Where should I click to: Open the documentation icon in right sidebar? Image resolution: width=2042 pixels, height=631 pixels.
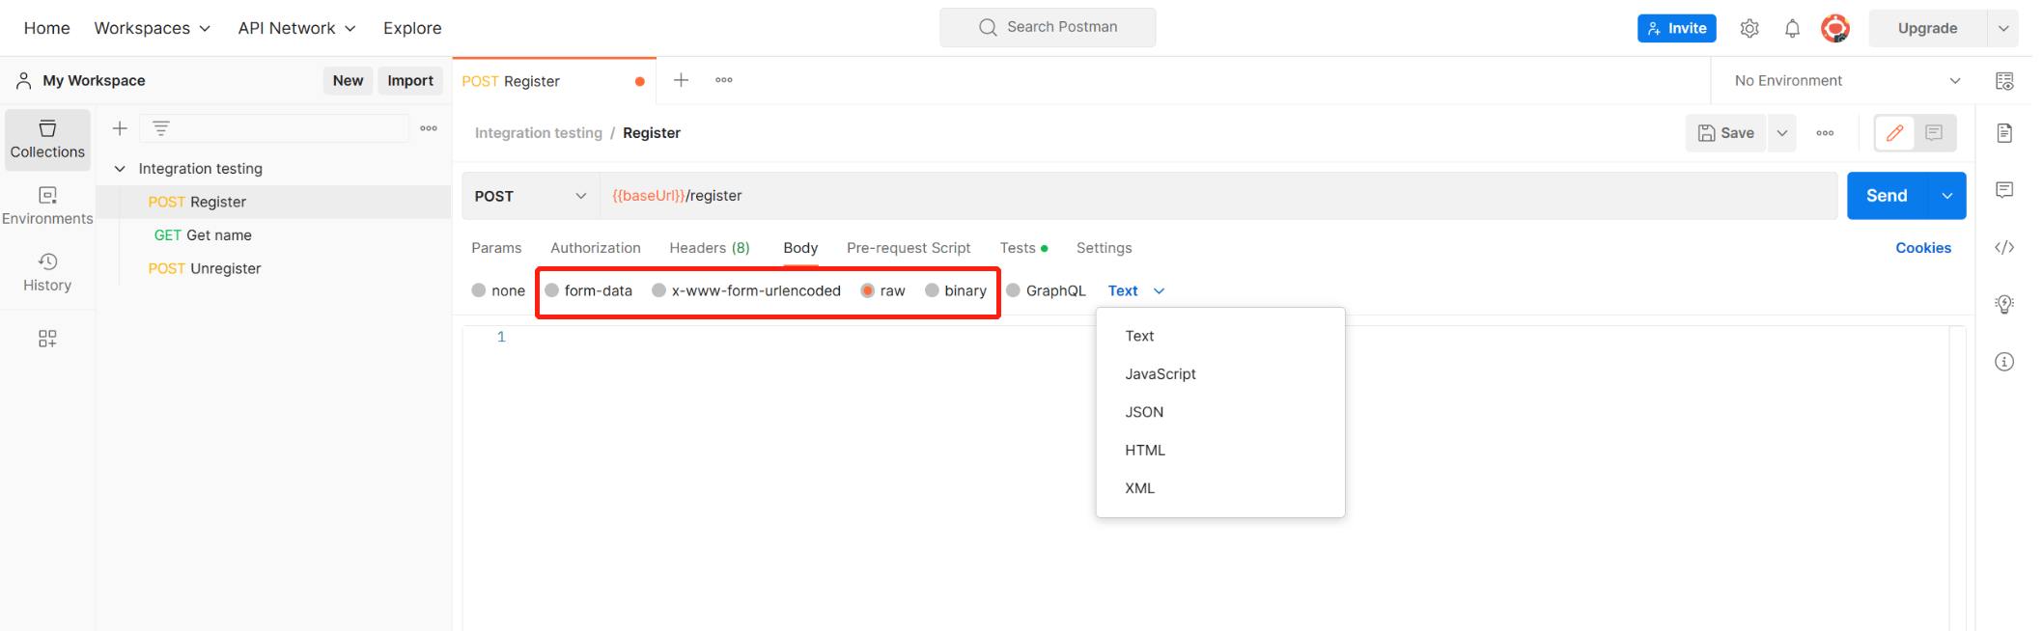[x=2004, y=133]
